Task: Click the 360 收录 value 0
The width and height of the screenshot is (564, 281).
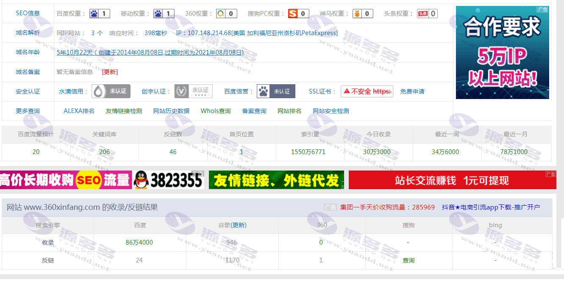Action: click(x=321, y=242)
